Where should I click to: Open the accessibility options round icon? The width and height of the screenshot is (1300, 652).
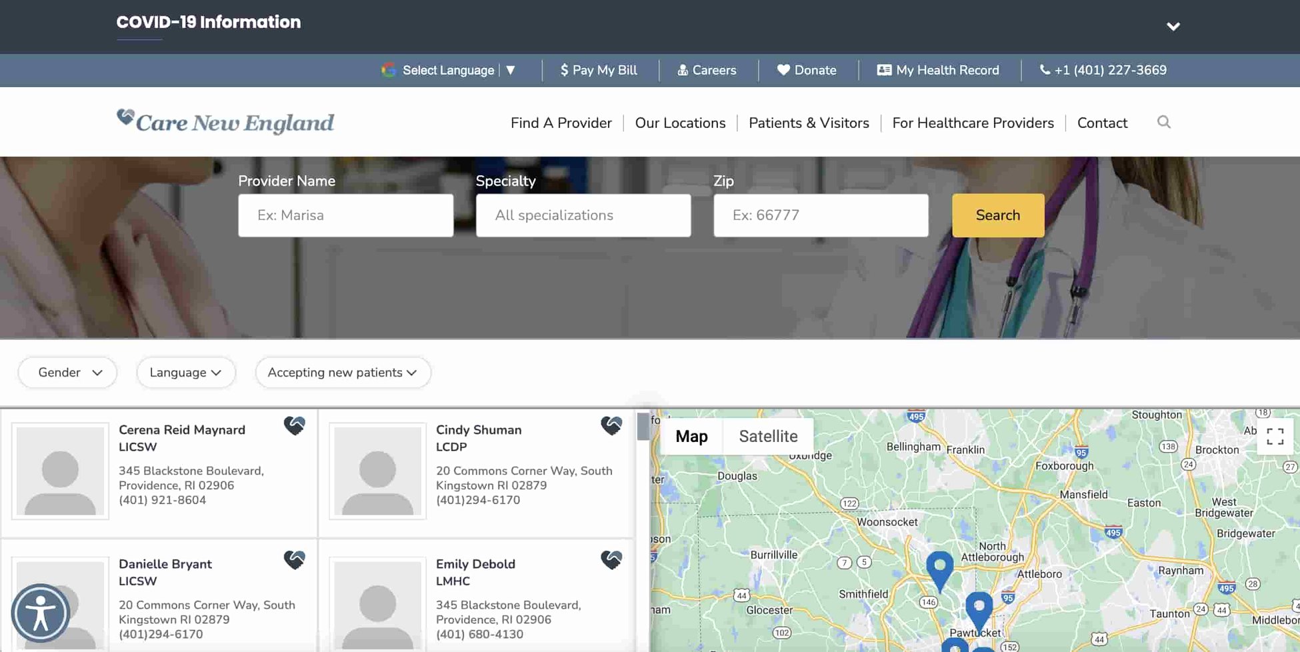41,613
